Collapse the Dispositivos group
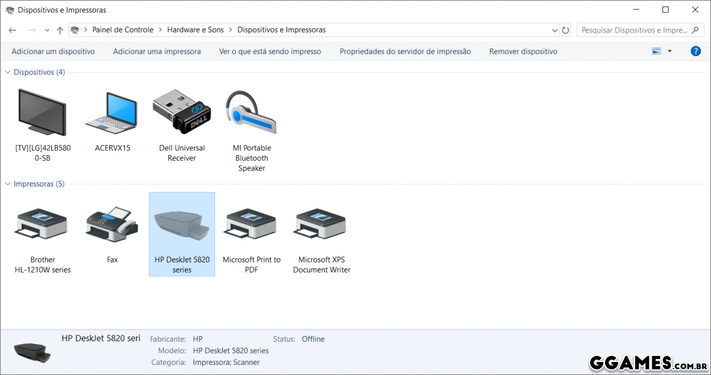This screenshot has width=711, height=375. (x=8, y=72)
